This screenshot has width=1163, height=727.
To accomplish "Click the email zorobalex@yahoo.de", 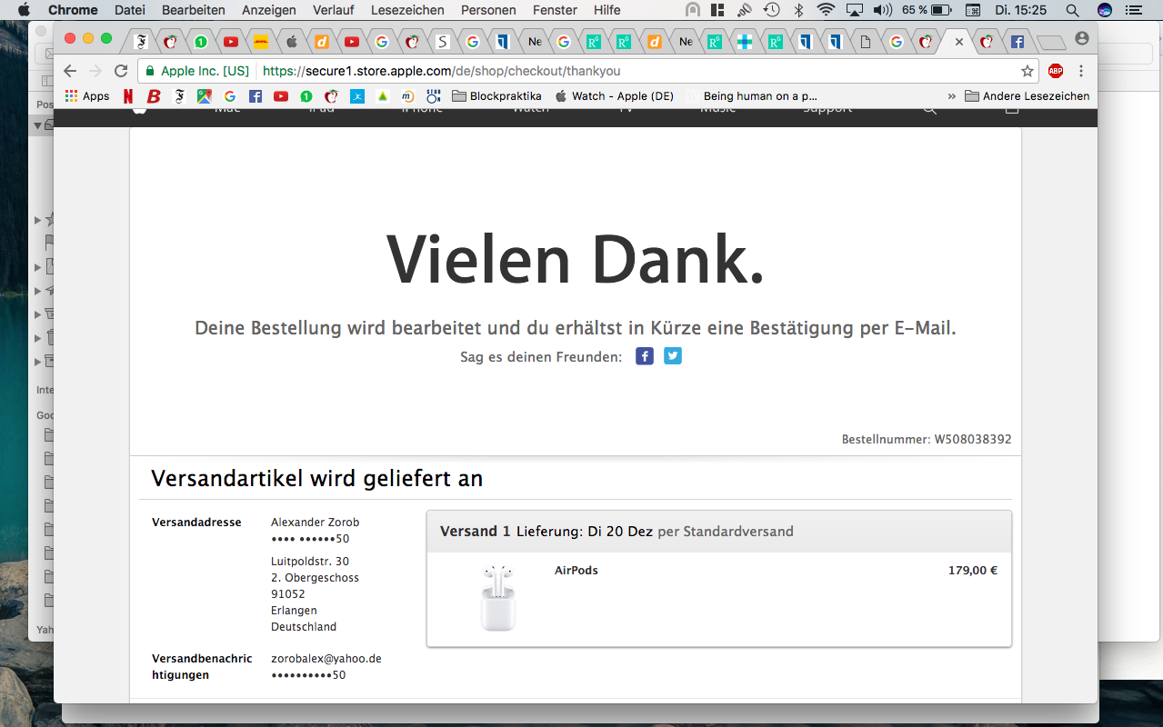I will pos(326,658).
